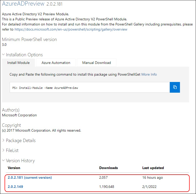The height and width of the screenshot is (194, 196).
Task: Click the Copy and Paste instruction text
Action: tap(75, 74)
